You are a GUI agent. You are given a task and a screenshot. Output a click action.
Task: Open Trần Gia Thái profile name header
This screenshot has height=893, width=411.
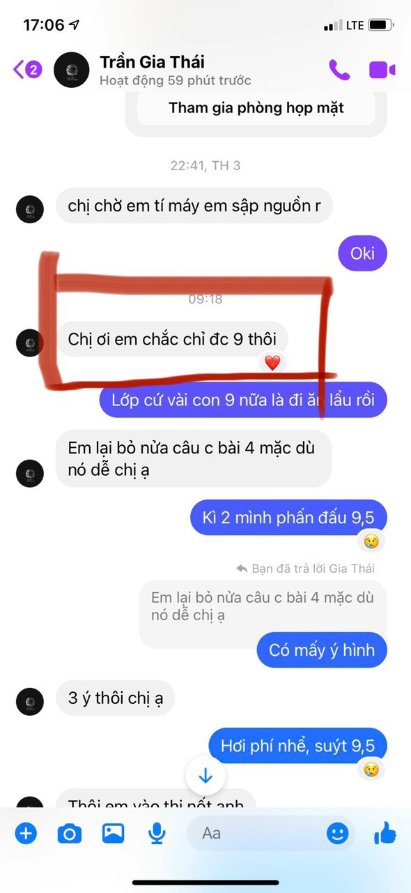click(x=152, y=61)
